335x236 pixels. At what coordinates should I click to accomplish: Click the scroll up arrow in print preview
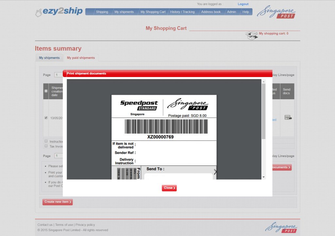pos(264,82)
